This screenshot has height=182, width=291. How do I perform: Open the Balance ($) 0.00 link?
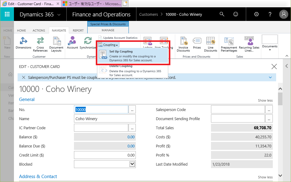tap(131, 137)
